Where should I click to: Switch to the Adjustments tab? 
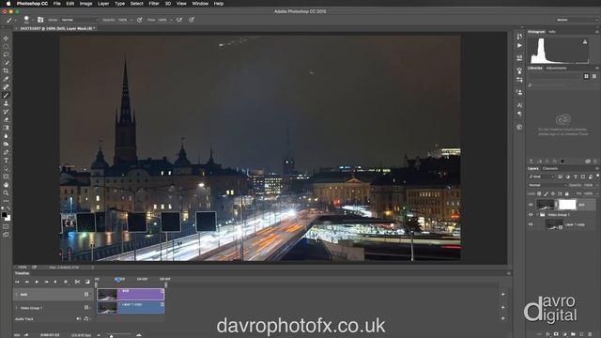point(556,69)
